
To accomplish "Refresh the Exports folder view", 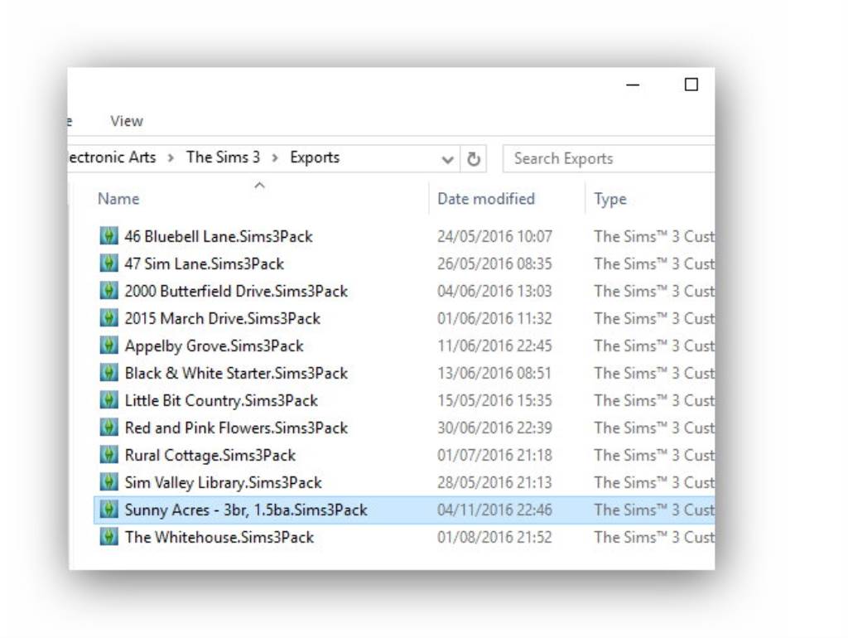I will pos(473,158).
